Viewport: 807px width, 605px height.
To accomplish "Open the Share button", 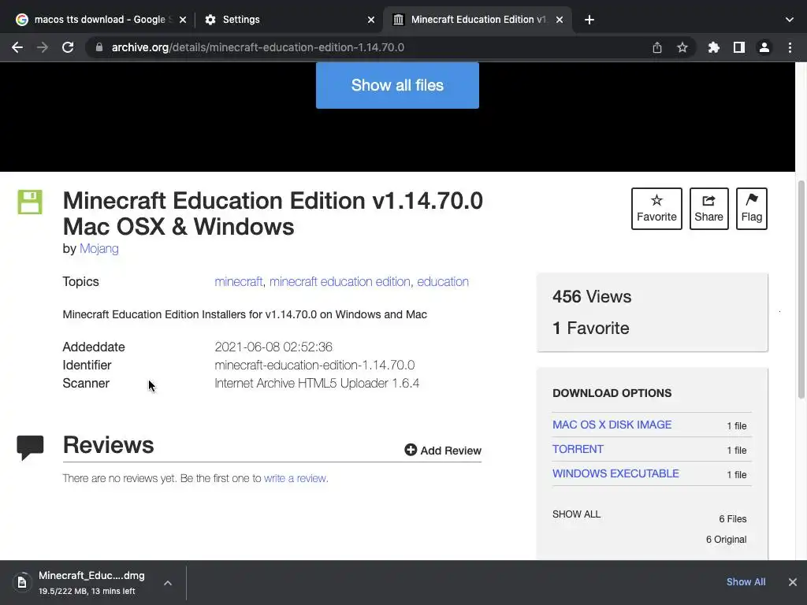I will point(708,208).
